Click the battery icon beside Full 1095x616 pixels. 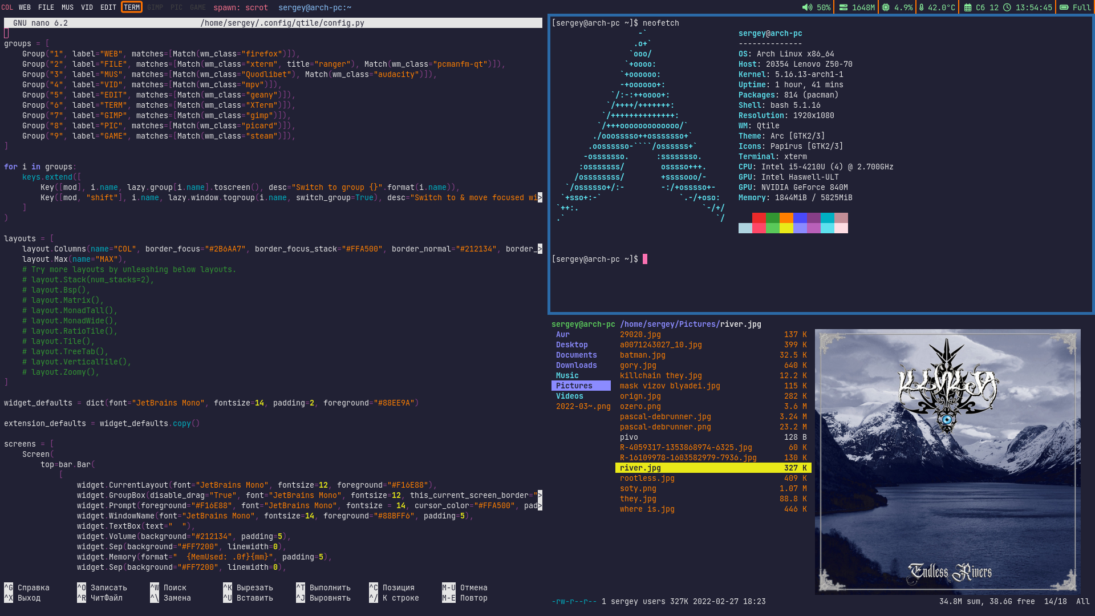pos(1064,7)
